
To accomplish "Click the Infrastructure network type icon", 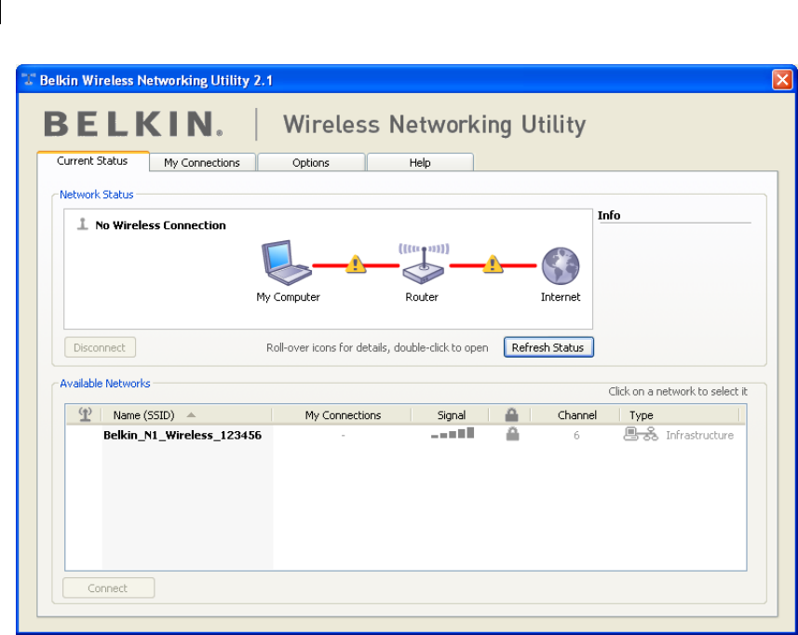I will (641, 434).
